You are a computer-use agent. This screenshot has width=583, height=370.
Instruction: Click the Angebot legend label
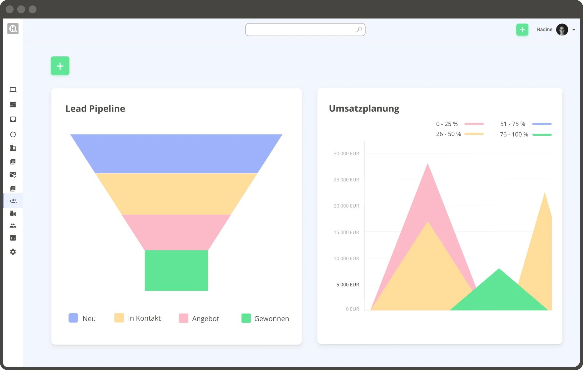tap(206, 319)
